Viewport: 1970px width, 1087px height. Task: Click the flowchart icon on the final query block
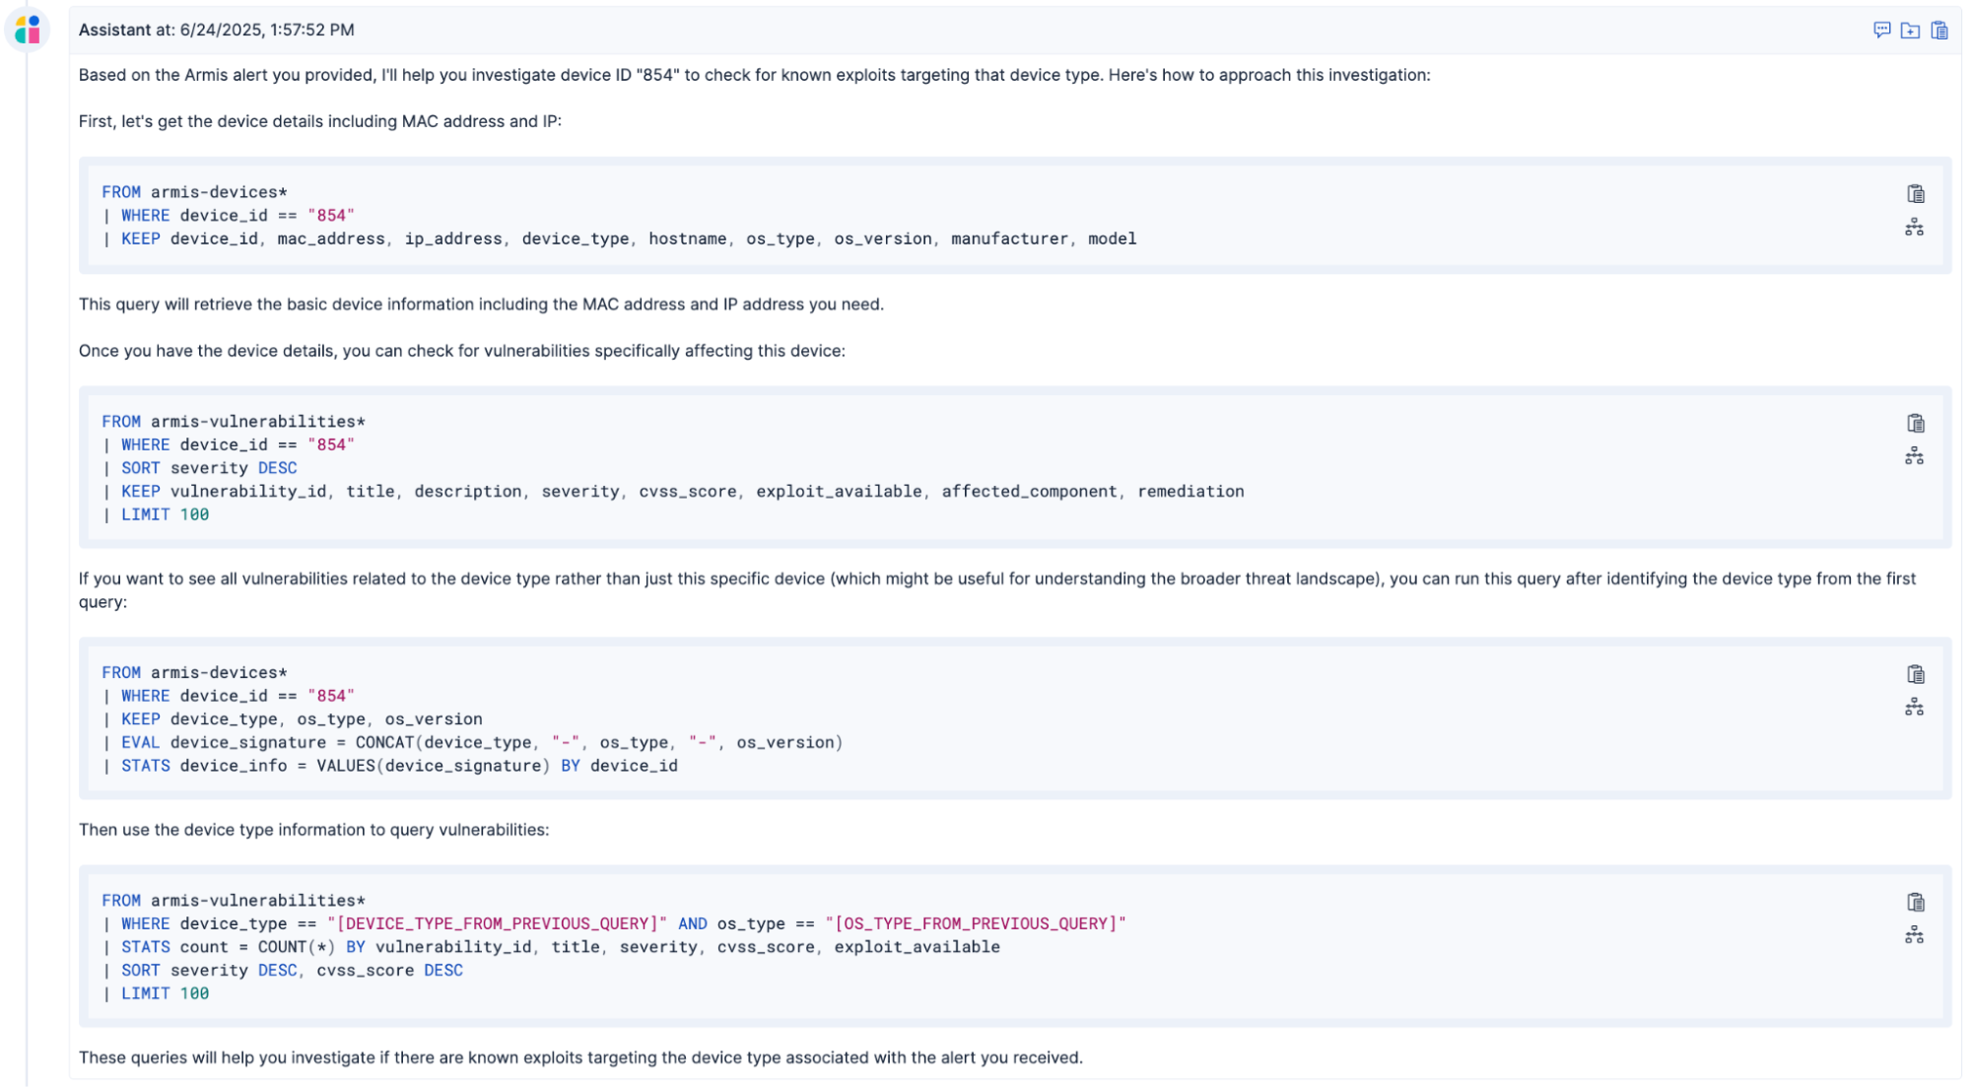(x=1914, y=935)
